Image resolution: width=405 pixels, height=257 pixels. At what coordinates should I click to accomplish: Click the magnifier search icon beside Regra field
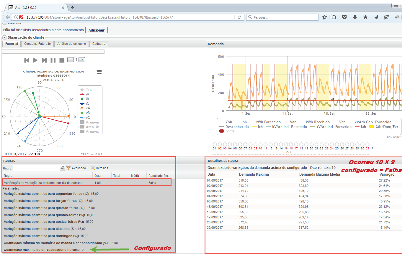click(62, 168)
